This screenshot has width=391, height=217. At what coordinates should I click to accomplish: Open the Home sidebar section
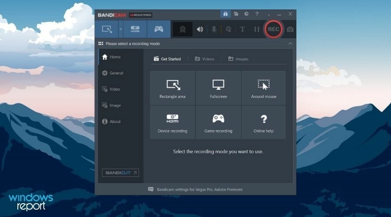121,57
